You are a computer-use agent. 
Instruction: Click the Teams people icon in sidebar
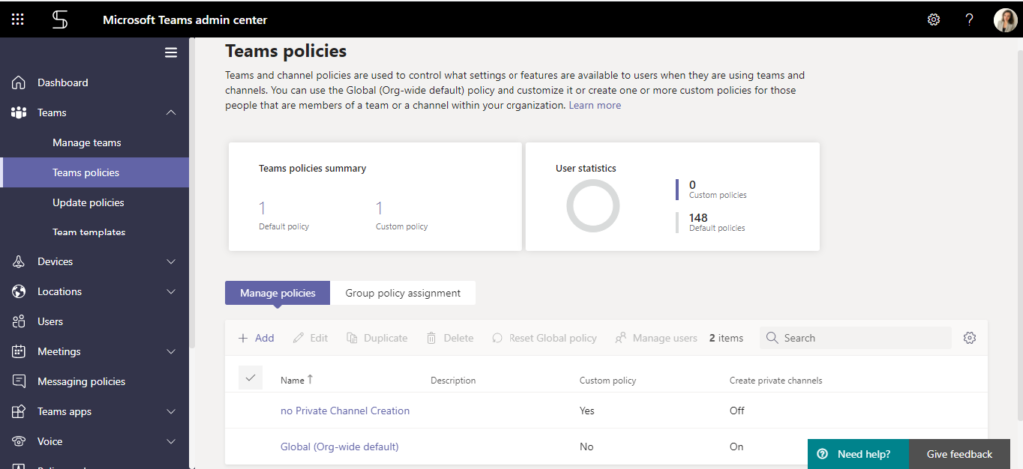click(x=19, y=113)
